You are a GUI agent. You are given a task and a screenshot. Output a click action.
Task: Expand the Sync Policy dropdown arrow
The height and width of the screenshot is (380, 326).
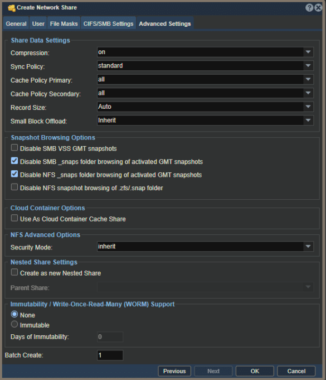pos(308,66)
